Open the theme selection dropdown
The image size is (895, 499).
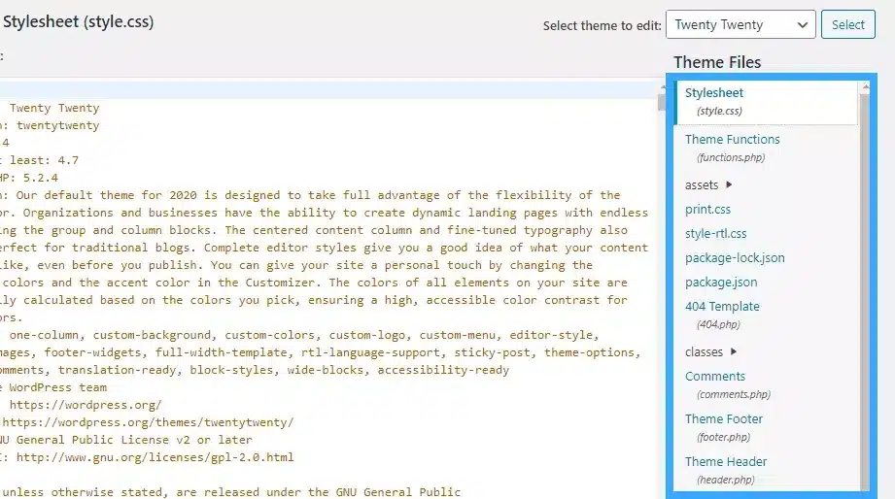click(x=740, y=25)
